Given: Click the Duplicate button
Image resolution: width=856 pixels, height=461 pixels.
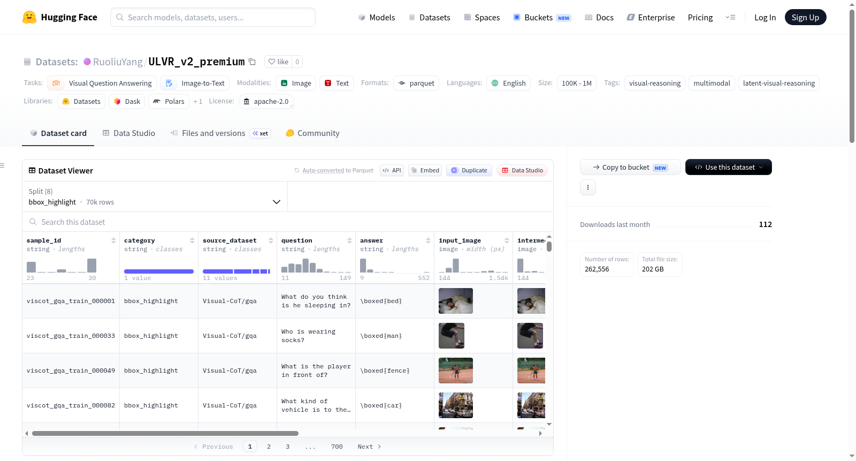Looking at the screenshot, I should click(469, 170).
